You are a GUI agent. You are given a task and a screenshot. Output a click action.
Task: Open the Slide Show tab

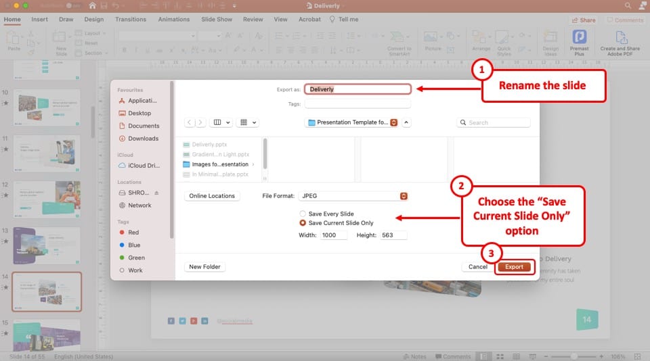coord(217,20)
